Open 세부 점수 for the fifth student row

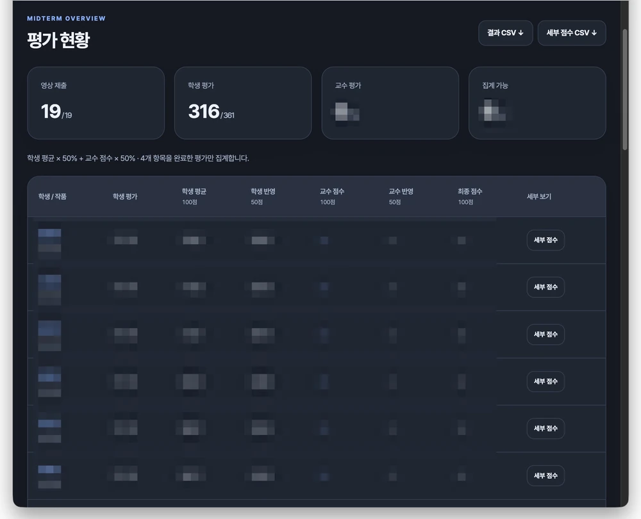coord(545,429)
